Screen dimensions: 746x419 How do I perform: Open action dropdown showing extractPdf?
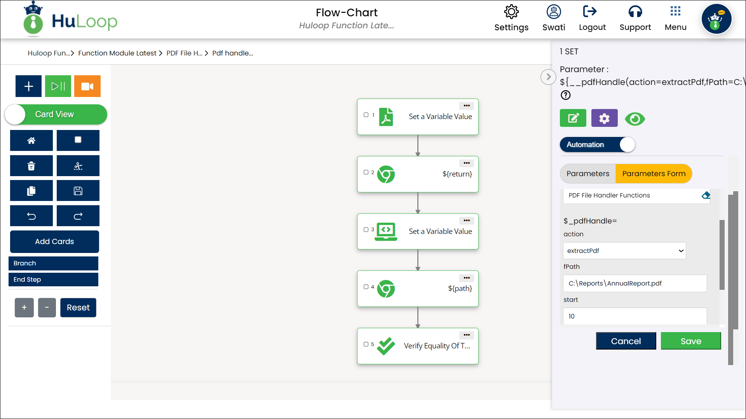point(624,251)
